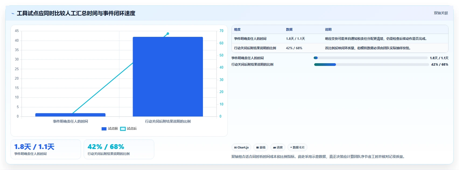Click the x-axis label 行动关闭后附结果说明的比例
Viewport: 459px width, 170px height.
(x=168, y=122)
